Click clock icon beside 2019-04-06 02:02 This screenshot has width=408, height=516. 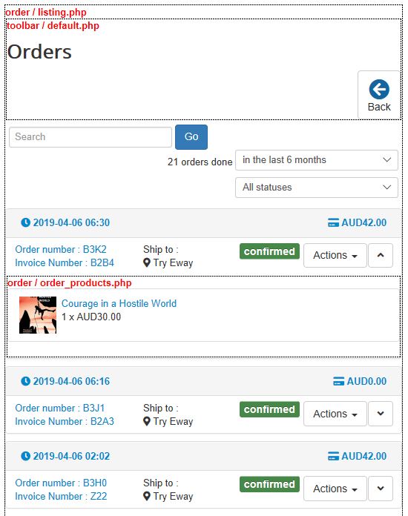point(25,456)
